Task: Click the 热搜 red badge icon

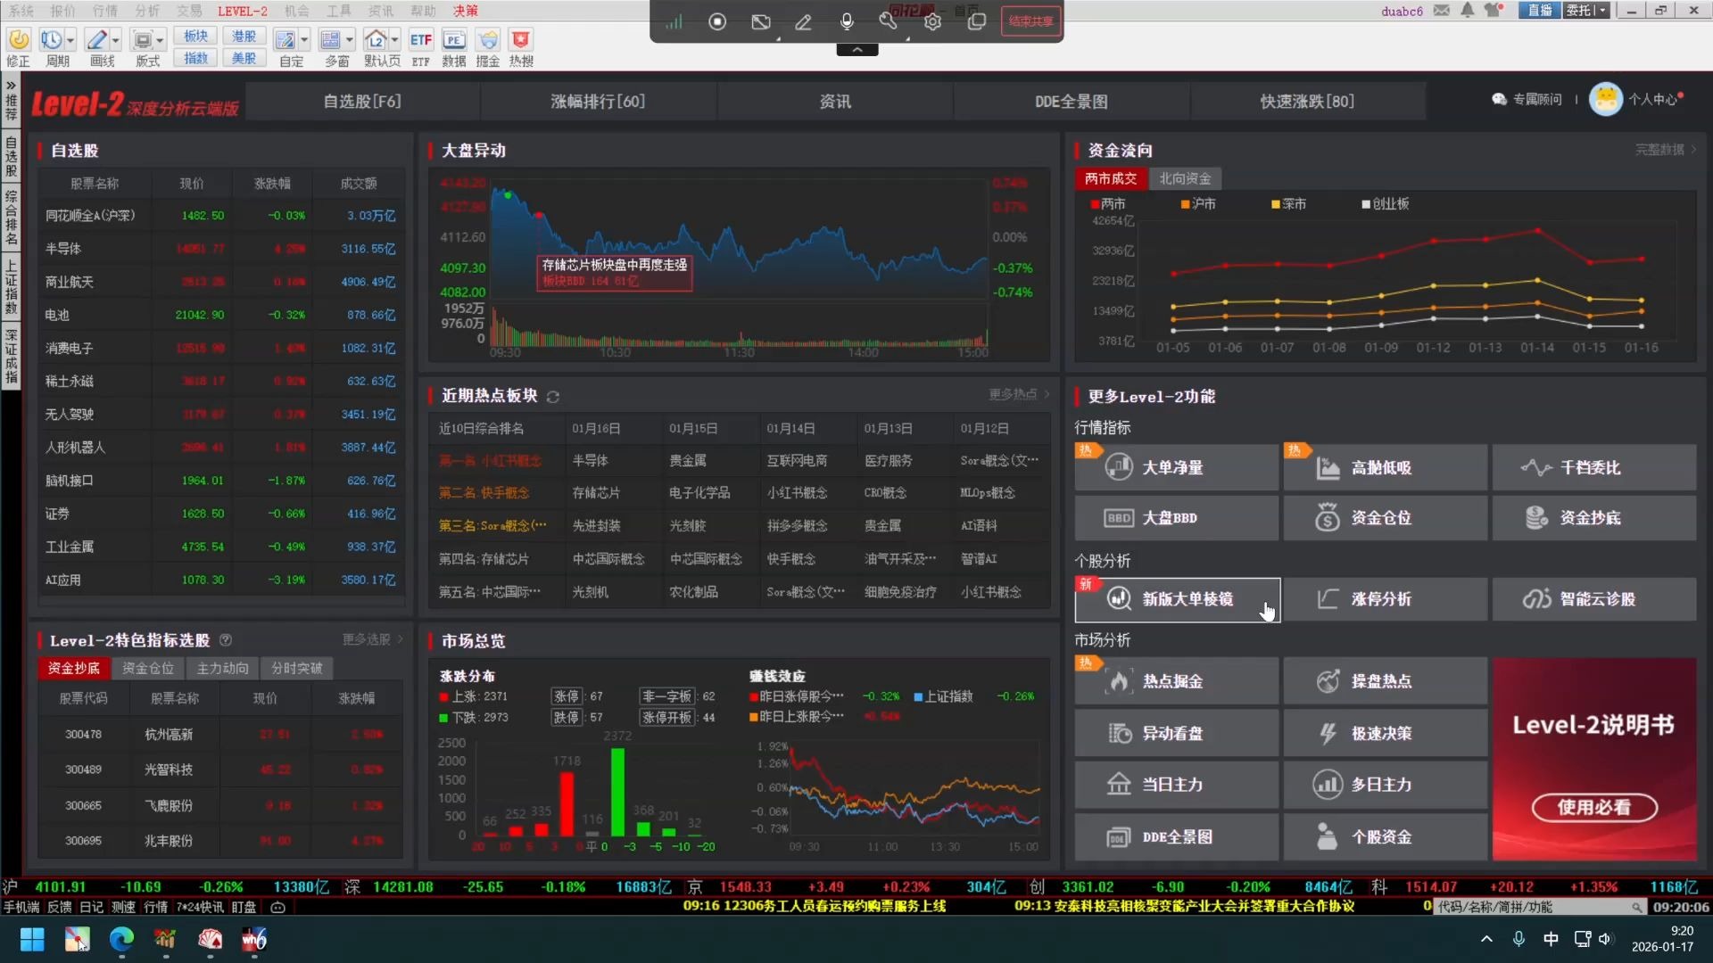Action: click(521, 41)
